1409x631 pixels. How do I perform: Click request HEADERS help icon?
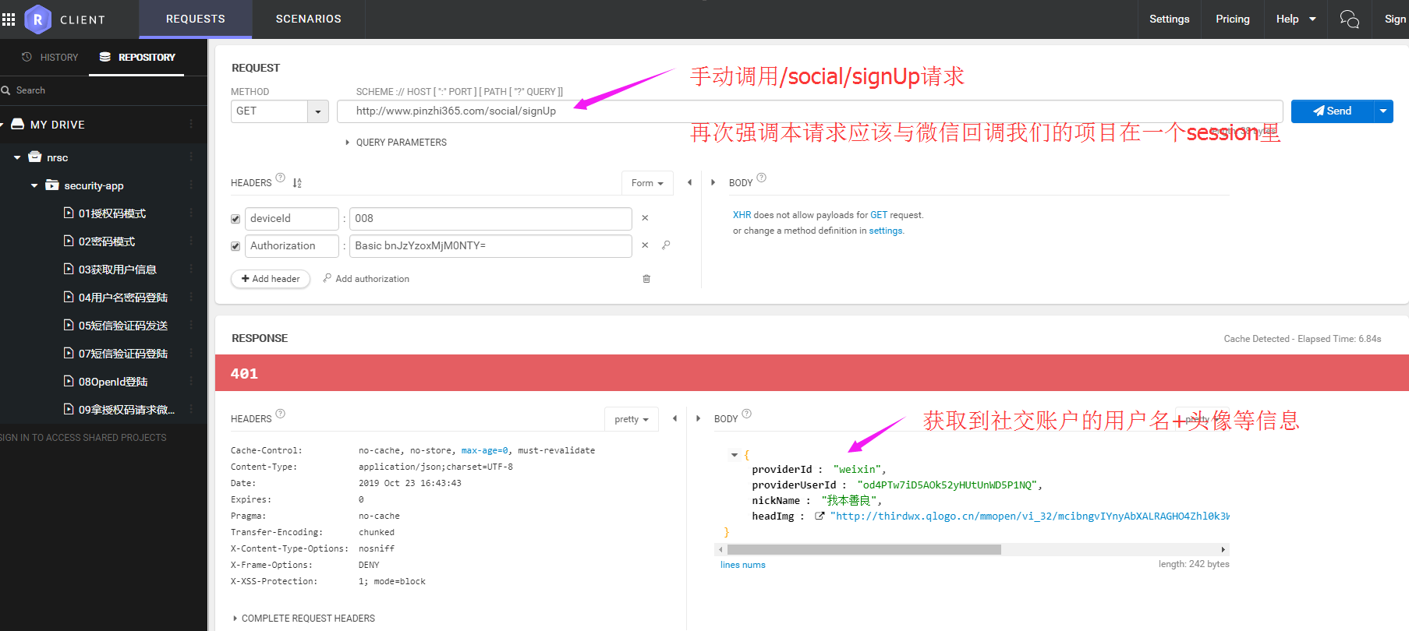tap(281, 178)
